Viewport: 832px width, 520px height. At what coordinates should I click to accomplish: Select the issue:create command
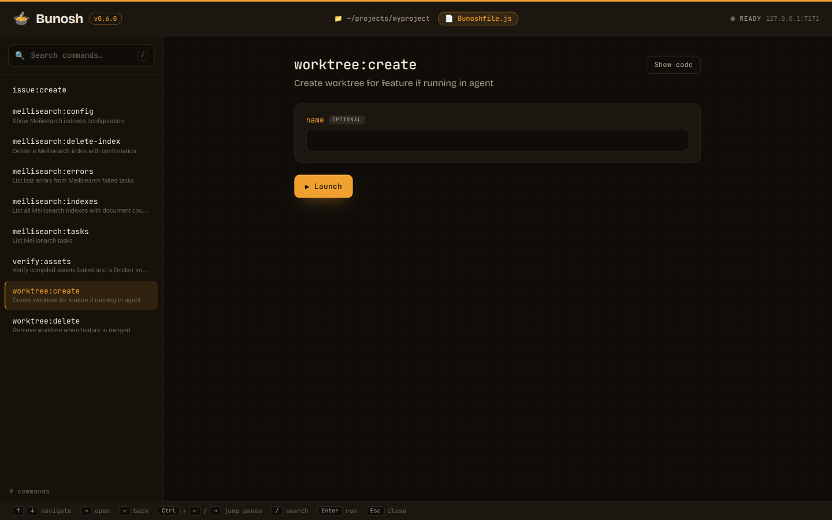coord(81,90)
